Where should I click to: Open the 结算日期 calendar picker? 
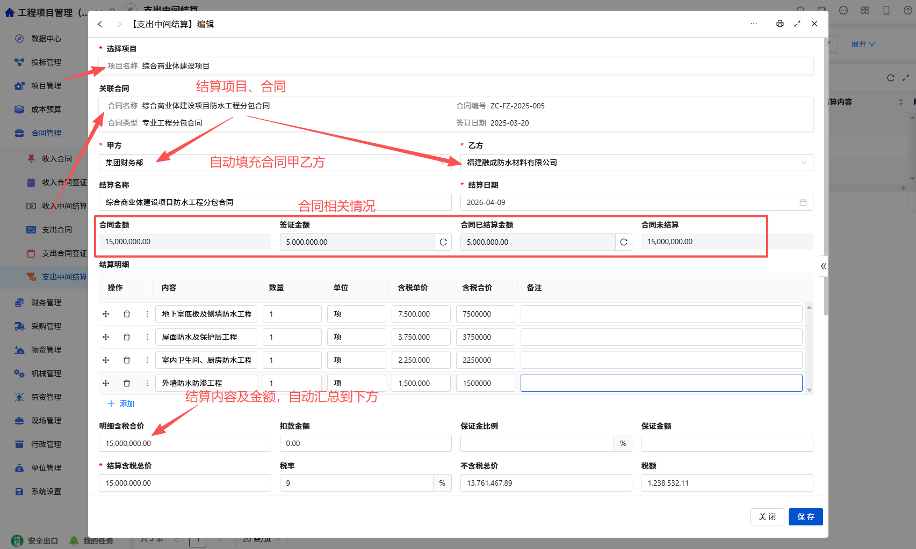coord(803,202)
